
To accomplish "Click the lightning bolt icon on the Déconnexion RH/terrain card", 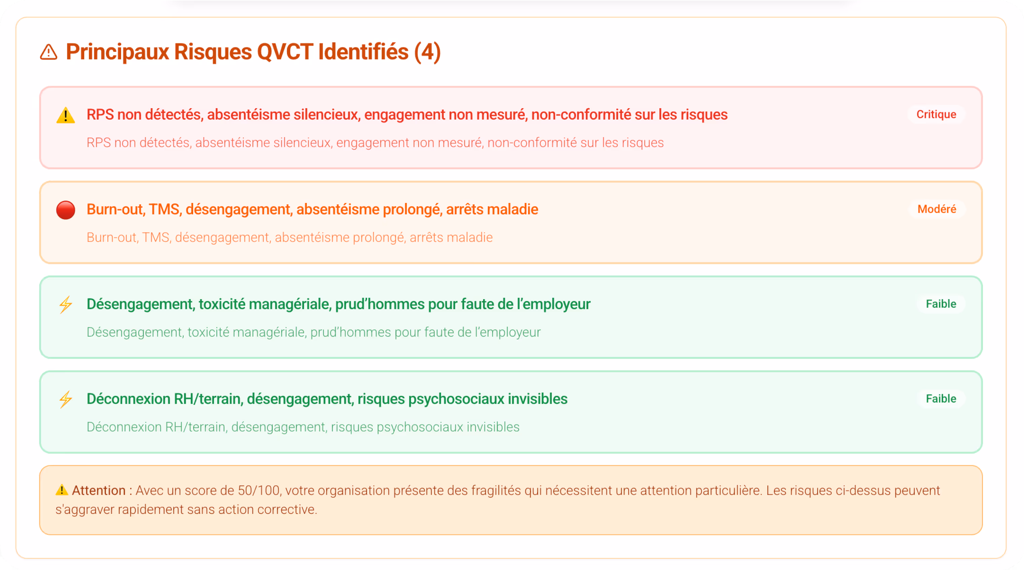I will 66,399.
